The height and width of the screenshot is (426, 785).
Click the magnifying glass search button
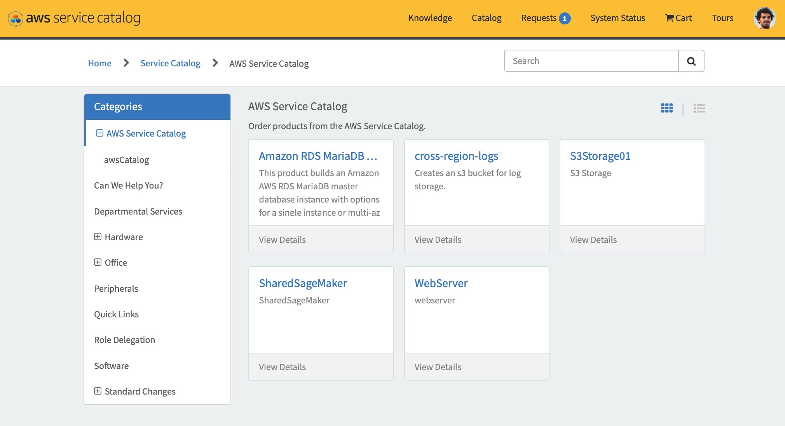691,61
